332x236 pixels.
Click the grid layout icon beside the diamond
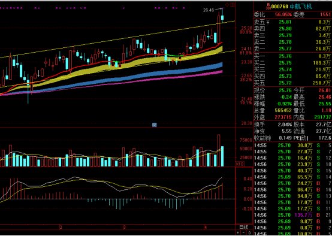pos(233,4)
